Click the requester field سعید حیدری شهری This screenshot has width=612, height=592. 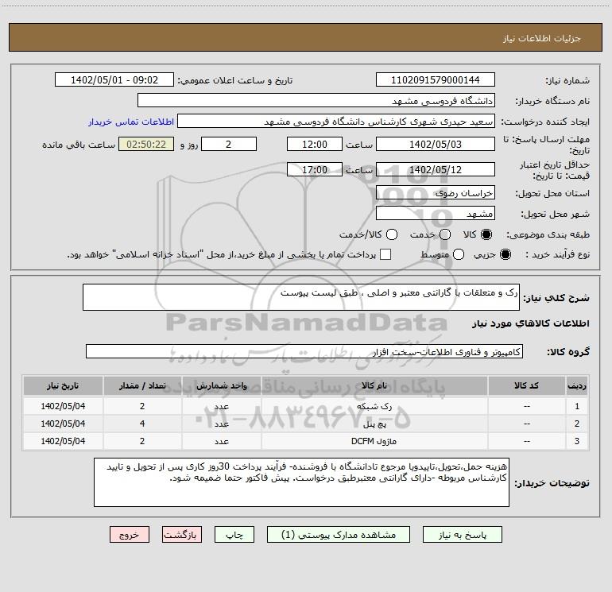click(x=336, y=122)
